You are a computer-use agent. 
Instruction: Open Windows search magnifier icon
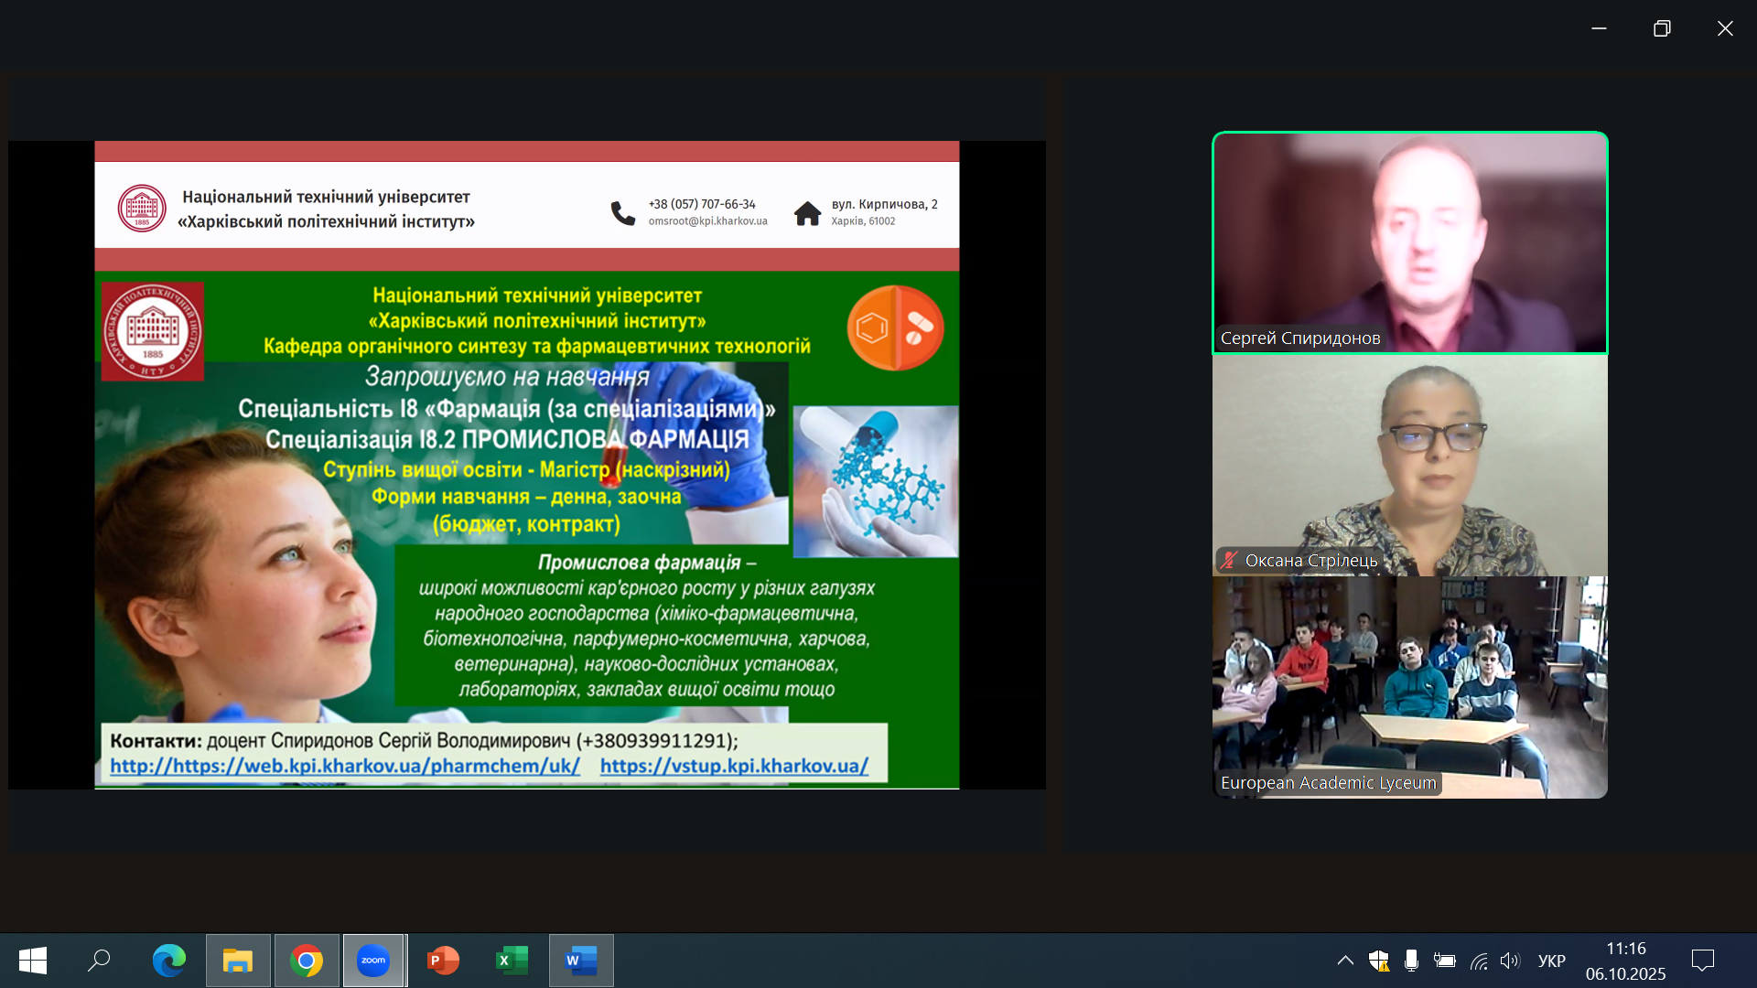(x=99, y=961)
